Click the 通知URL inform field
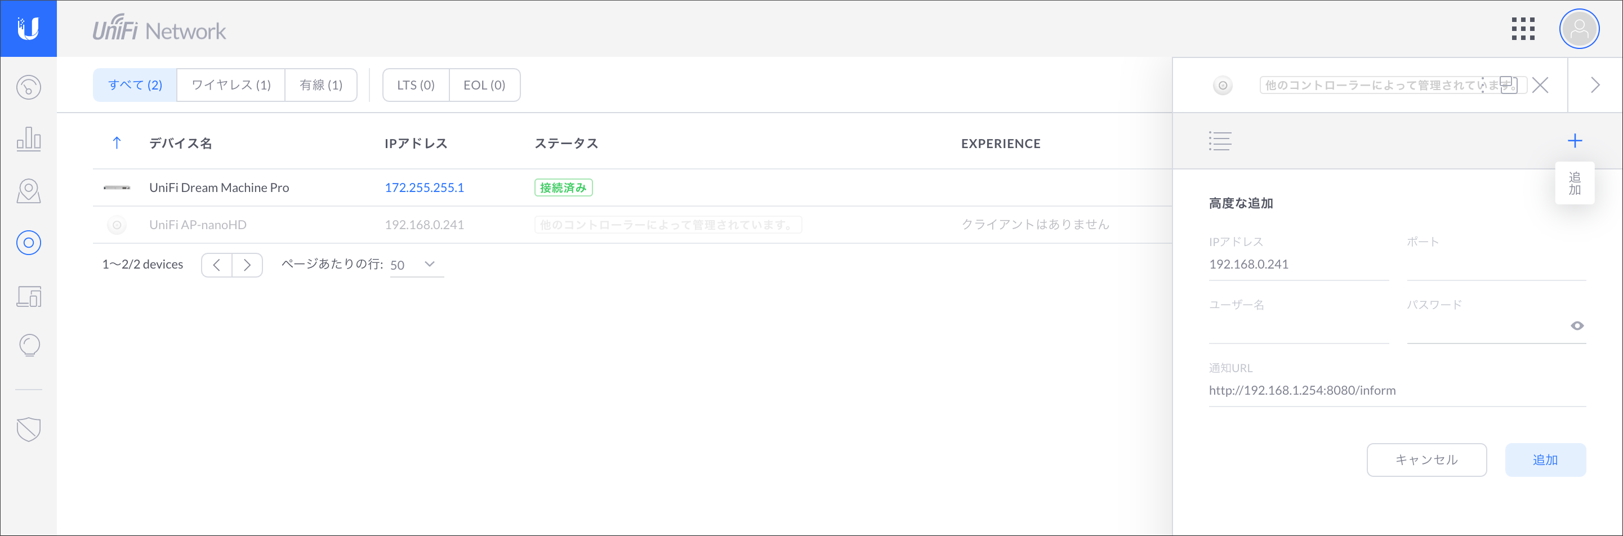The width and height of the screenshot is (1623, 536). point(1397,391)
